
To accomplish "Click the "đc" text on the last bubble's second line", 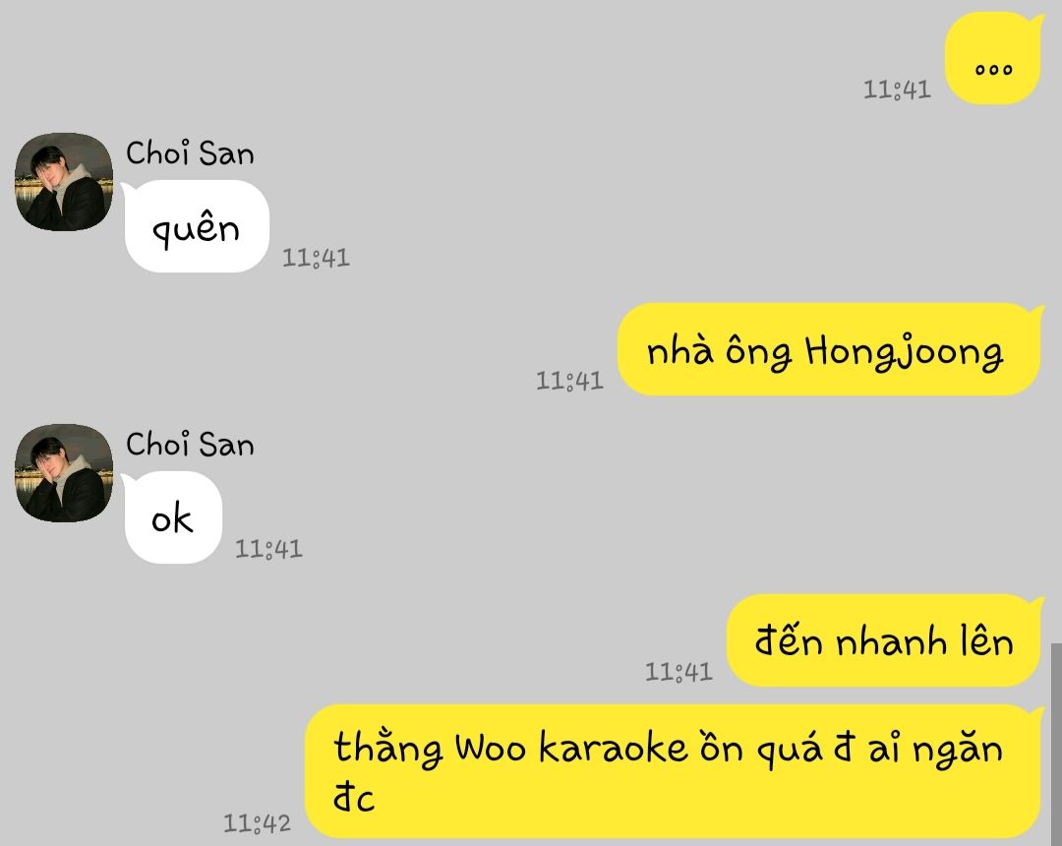I will (x=354, y=797).
